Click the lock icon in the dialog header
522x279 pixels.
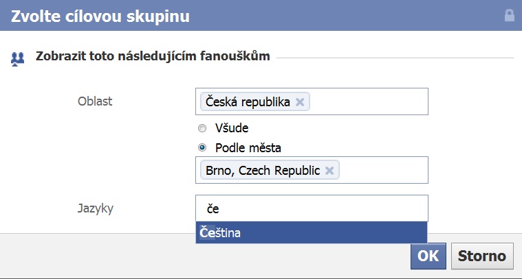[x=510, y=16]
